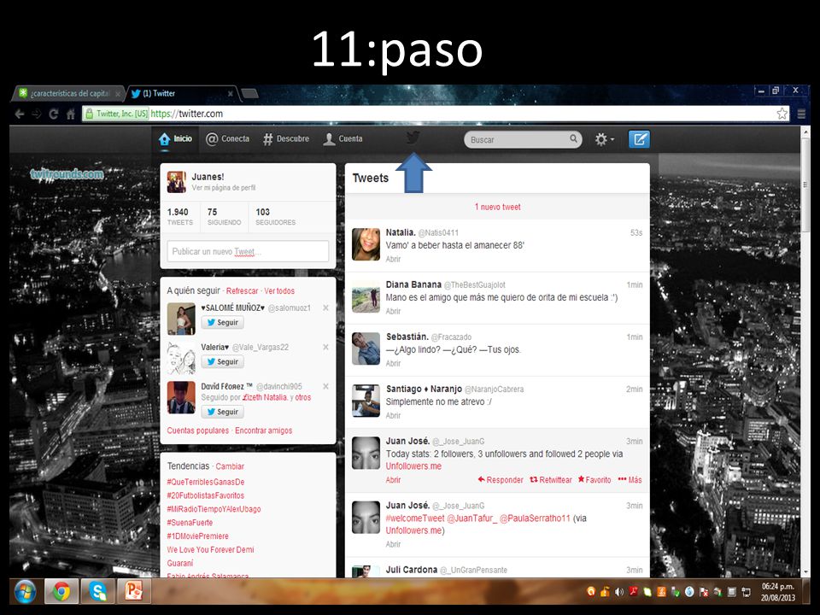Open trend #QueTerriblesGanasDe

[x=206, y=482]
